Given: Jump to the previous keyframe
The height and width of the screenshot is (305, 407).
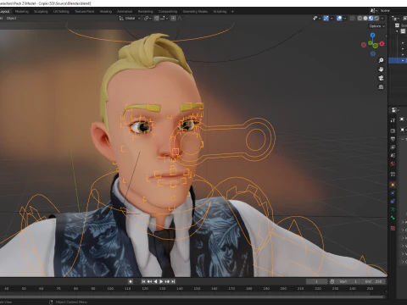Looking at the screenshot, I should tap(149, 281).
